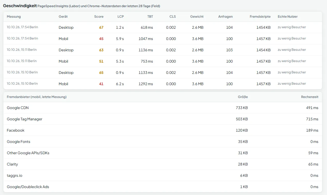Click requests value '103'
The height and width of the screenshot is (195, 327).
(x=229, y=50)
